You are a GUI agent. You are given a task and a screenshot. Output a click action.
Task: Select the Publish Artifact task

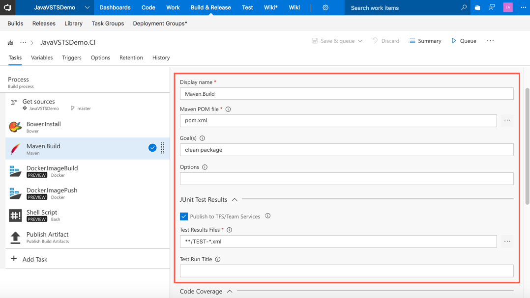(88, 237)
